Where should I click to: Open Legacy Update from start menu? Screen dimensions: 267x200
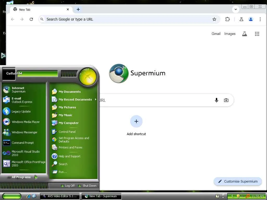tap(24, 111)
